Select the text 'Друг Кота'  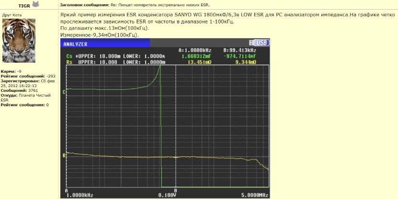click(x=12, y=15)
